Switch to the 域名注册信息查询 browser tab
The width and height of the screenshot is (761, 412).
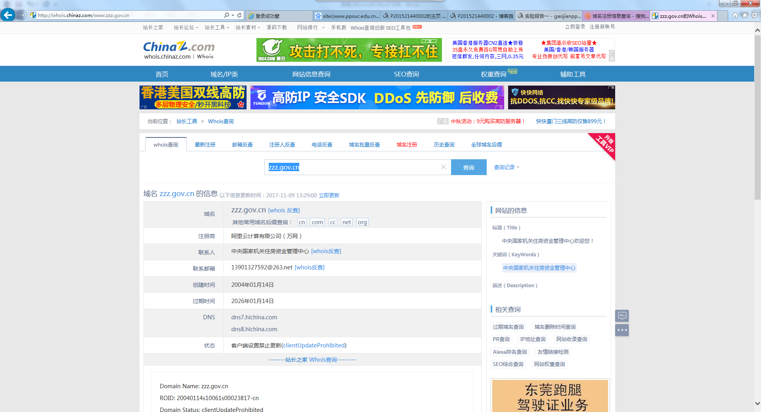(616, 16)
